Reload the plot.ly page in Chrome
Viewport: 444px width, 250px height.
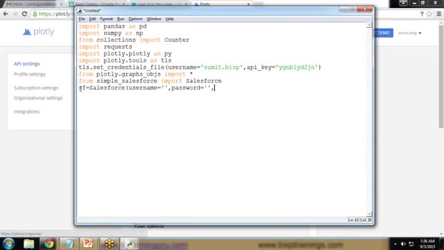point(25,14)
